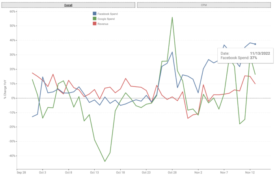
Task: Click the -40% y-axis label
Action: 12,156
